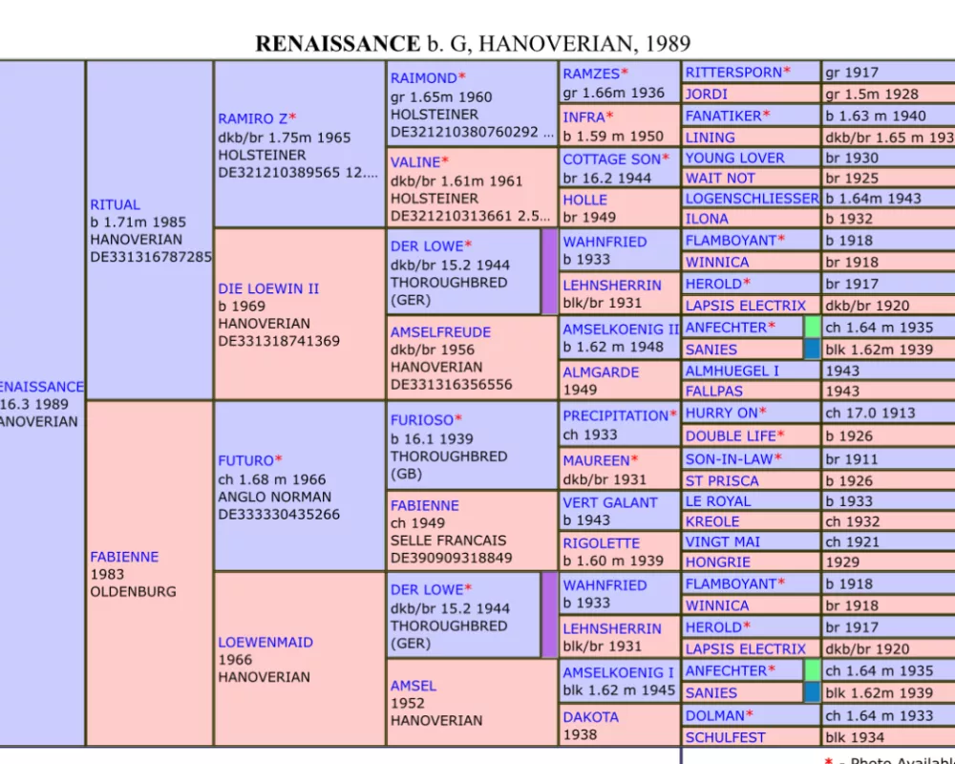Screen dimensions: 955x764
Task: Open the RITUAL horse link
Action: pos(115,204)
